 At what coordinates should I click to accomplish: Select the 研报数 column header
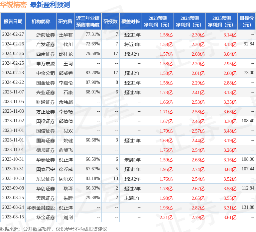click(x=110, y=21)
